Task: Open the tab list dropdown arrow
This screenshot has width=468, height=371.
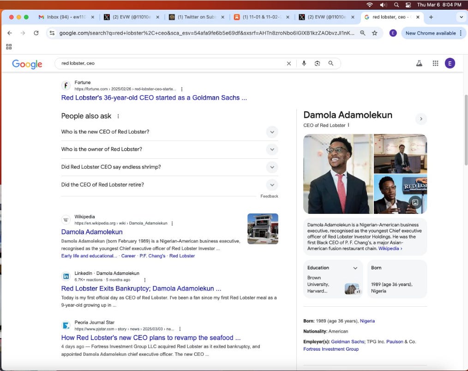Action: 461,17
